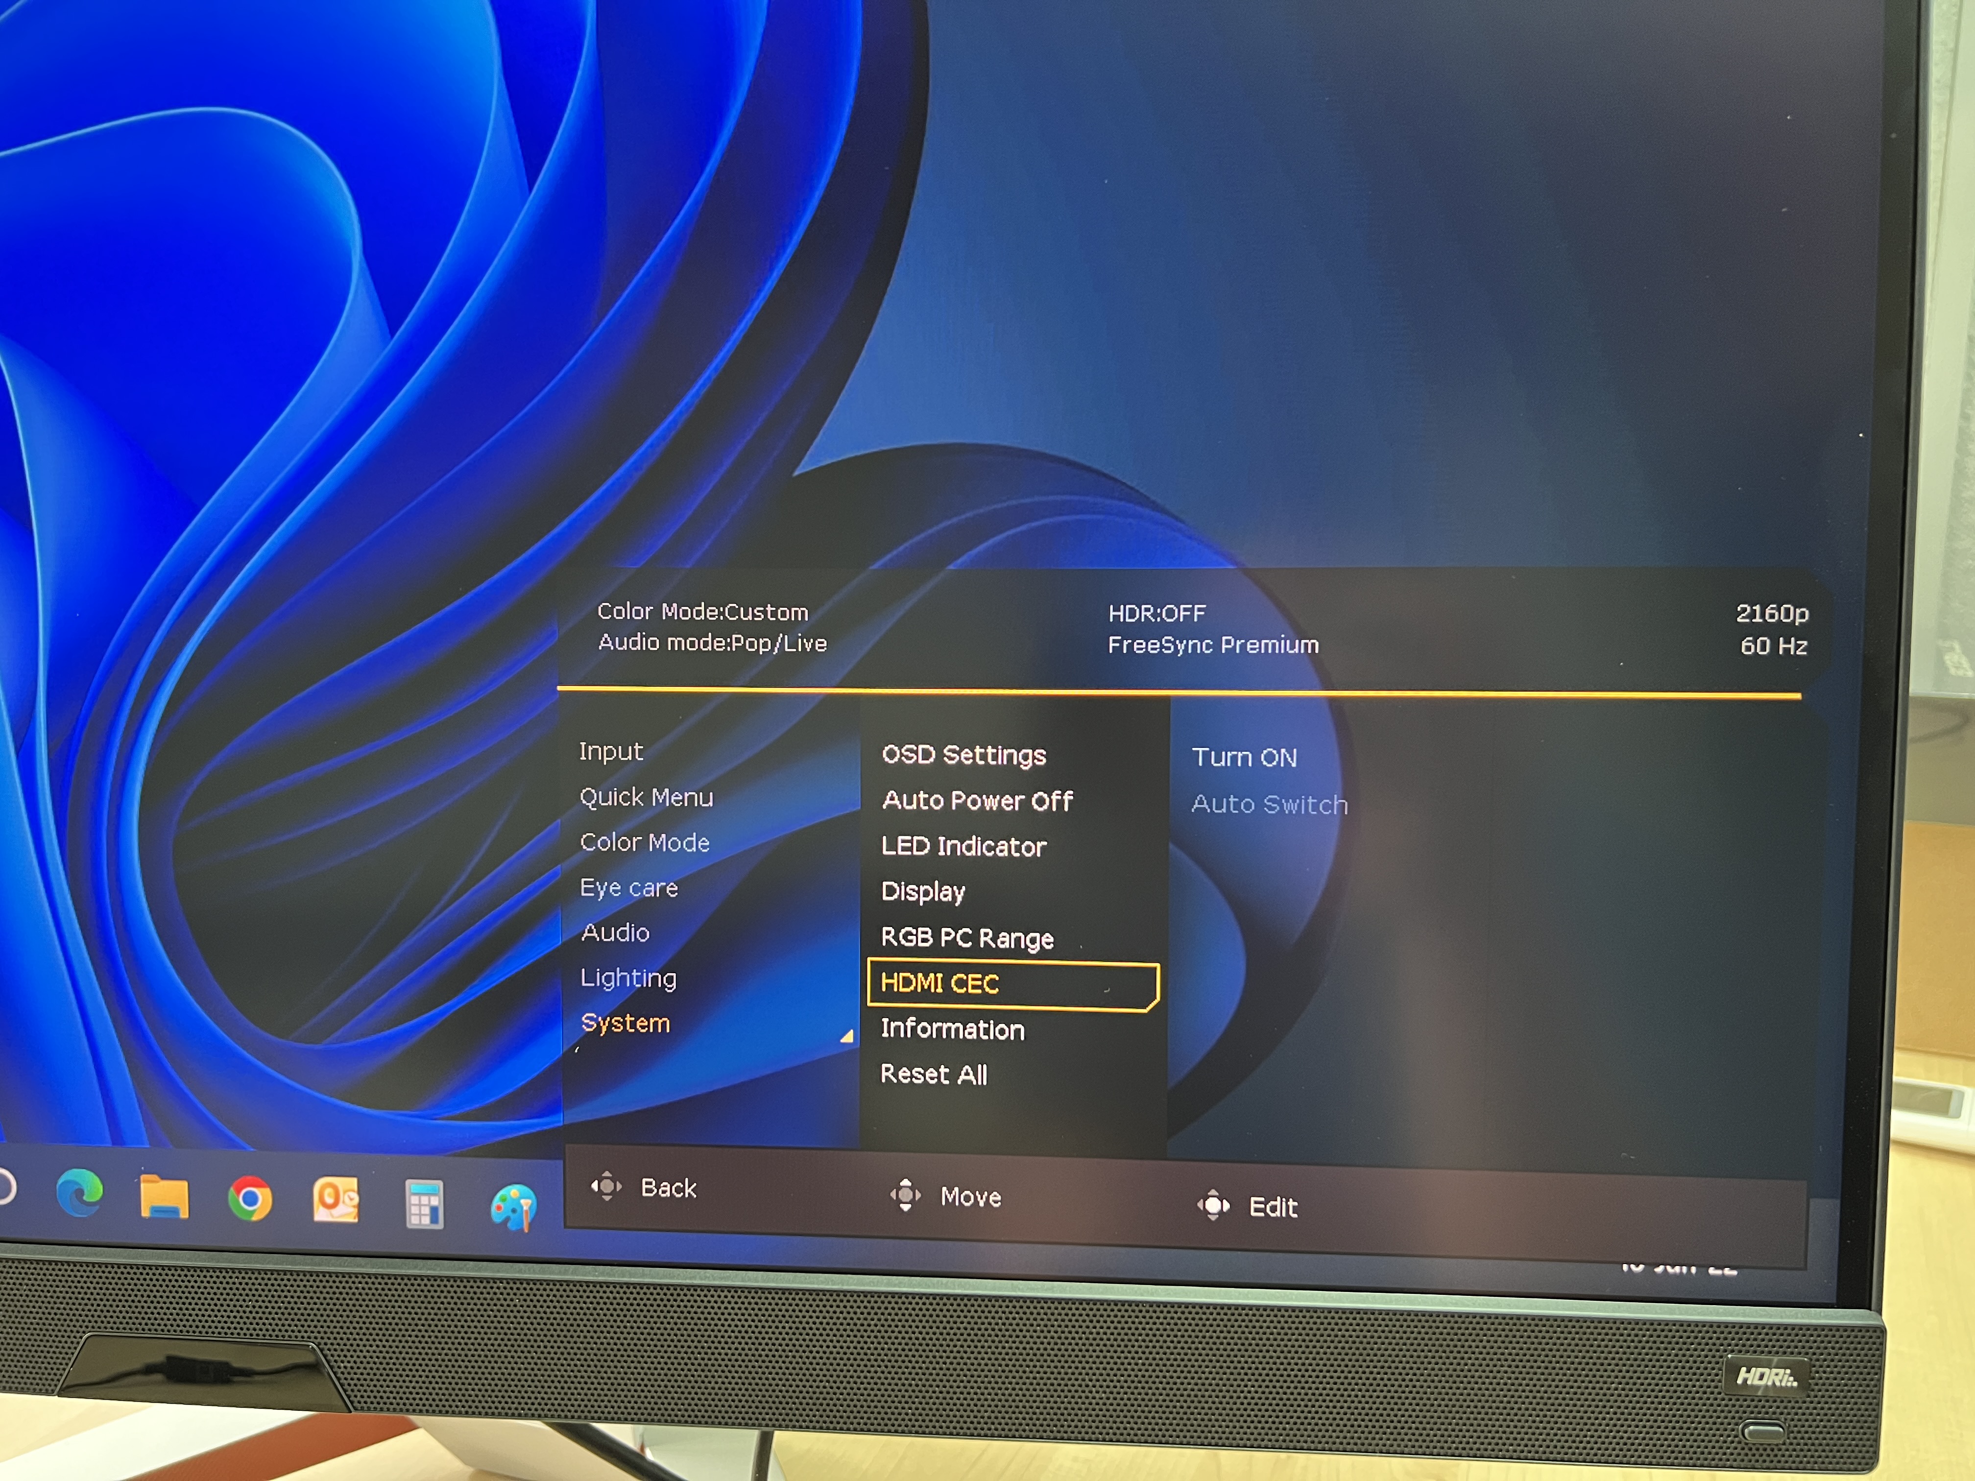The height and width of the screenshot is (1481, 1975).
Task: Click the Back joystick icon
Action: click(606, 1186)
